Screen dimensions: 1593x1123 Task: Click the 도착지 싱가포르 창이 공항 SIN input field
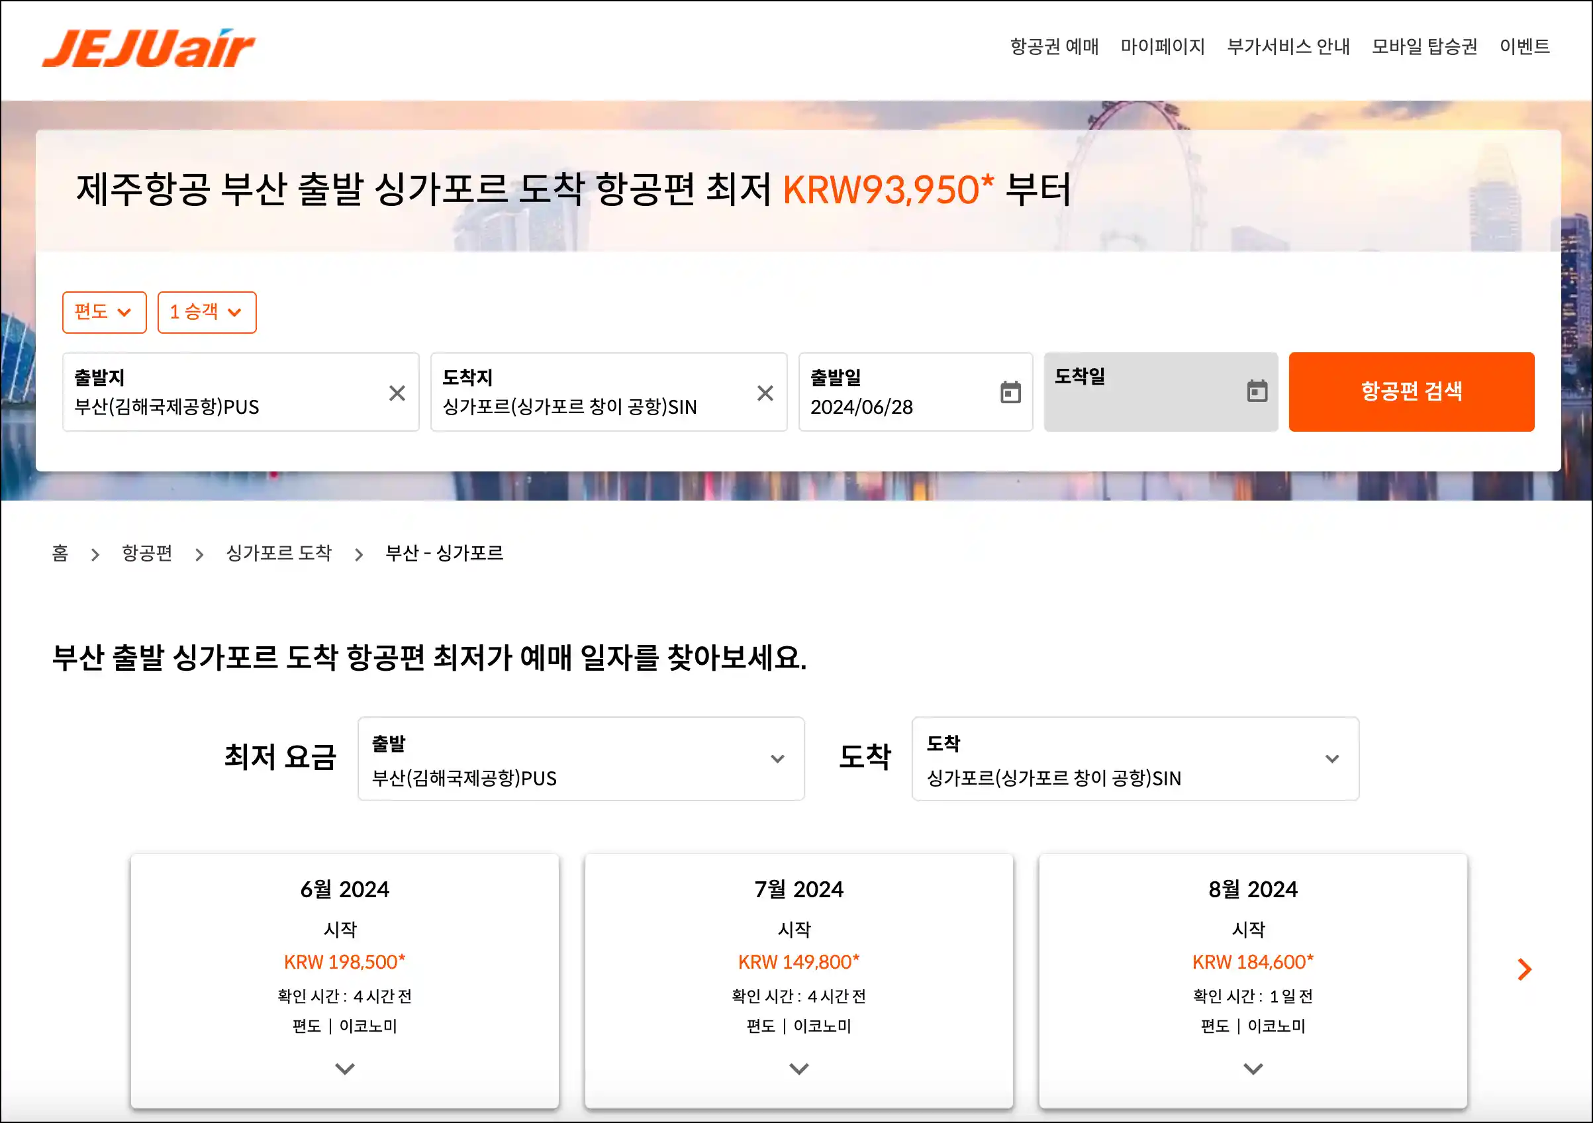point(608,392)
